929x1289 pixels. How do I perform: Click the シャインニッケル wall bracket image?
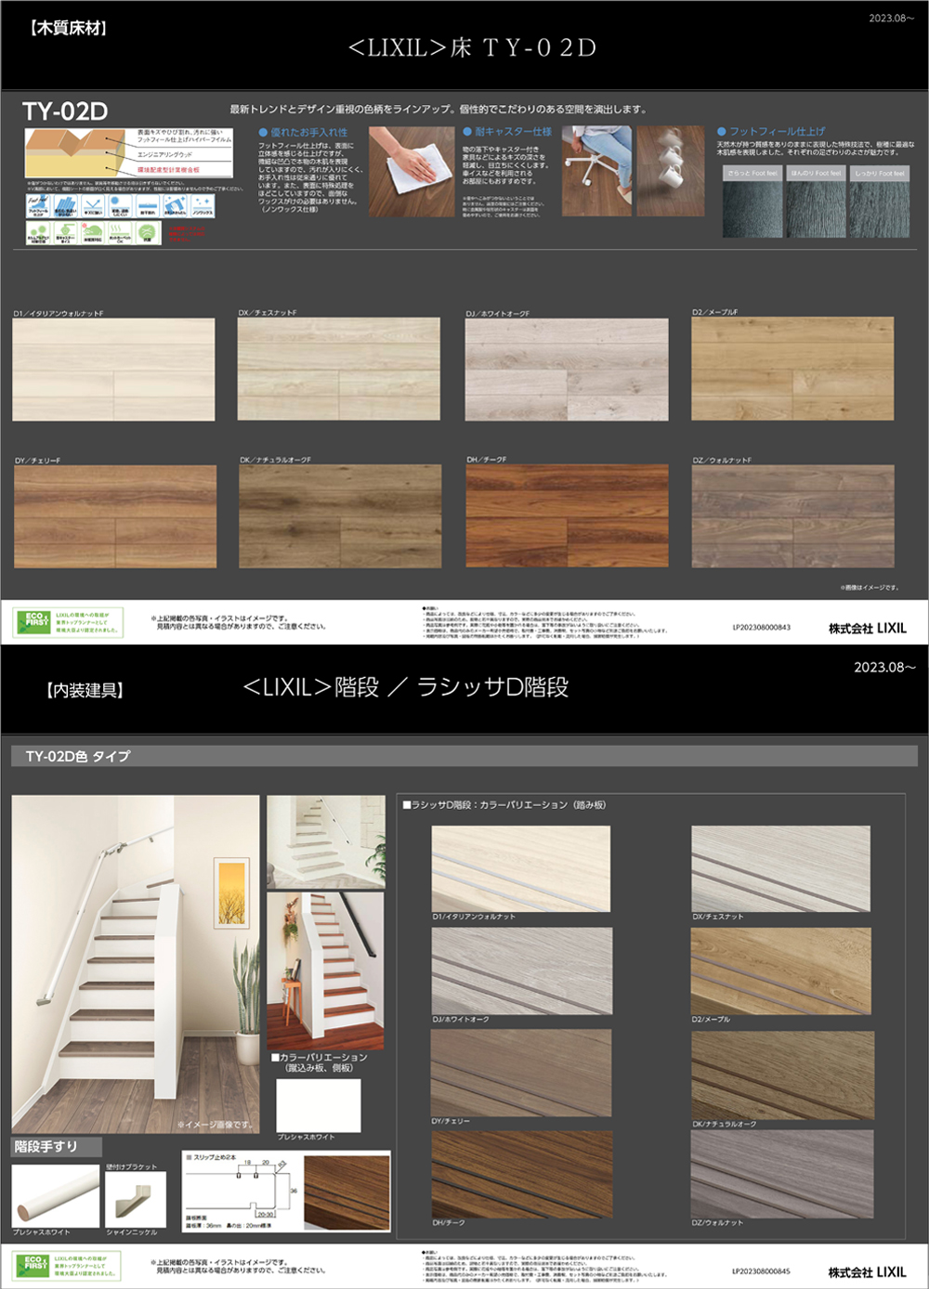coord(136,1199)
